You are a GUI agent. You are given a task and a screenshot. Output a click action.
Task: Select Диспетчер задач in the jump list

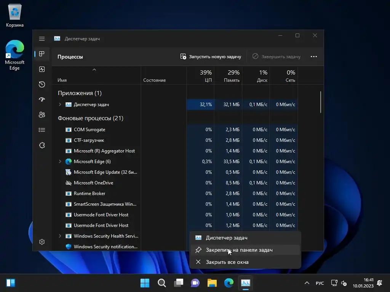click(245, 238)
